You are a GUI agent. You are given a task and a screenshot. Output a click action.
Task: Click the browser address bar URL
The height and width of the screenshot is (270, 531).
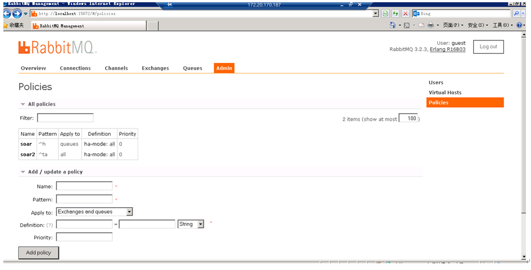[x=202, y=13]
